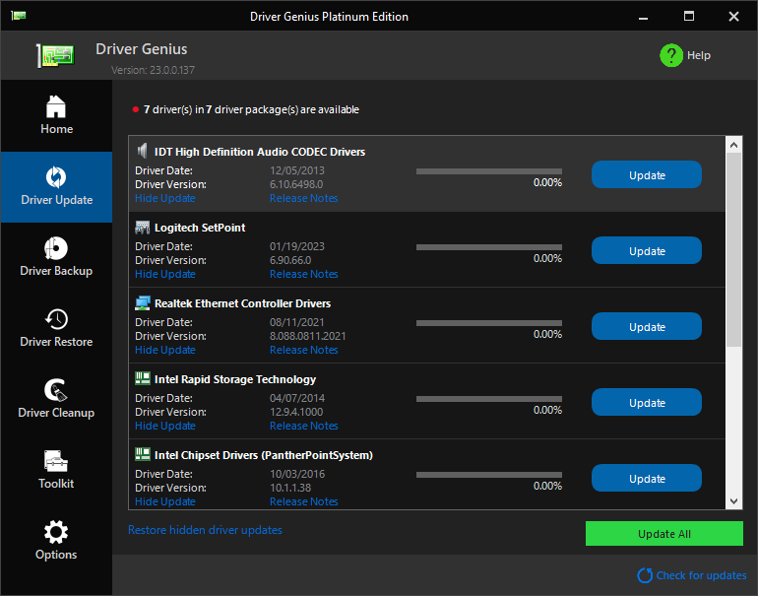Click the Driver Backup disc icon

(x=56, y=248)
